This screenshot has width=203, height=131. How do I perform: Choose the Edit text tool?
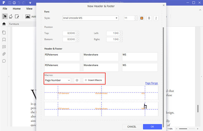tap(17, 17)
